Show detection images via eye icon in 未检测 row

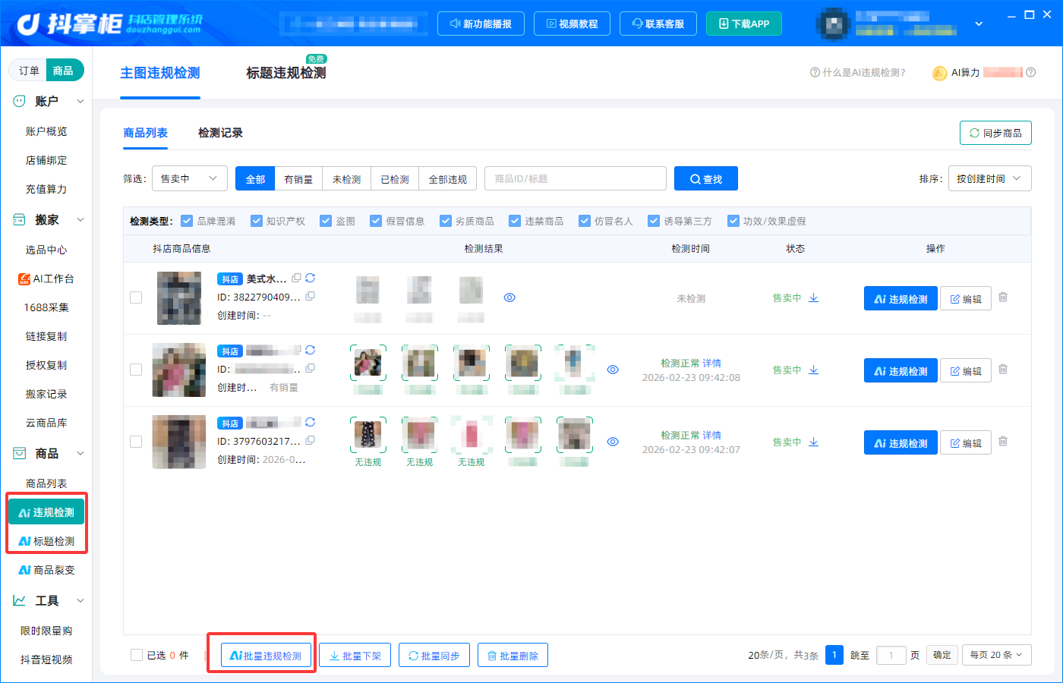pos(509,297)
